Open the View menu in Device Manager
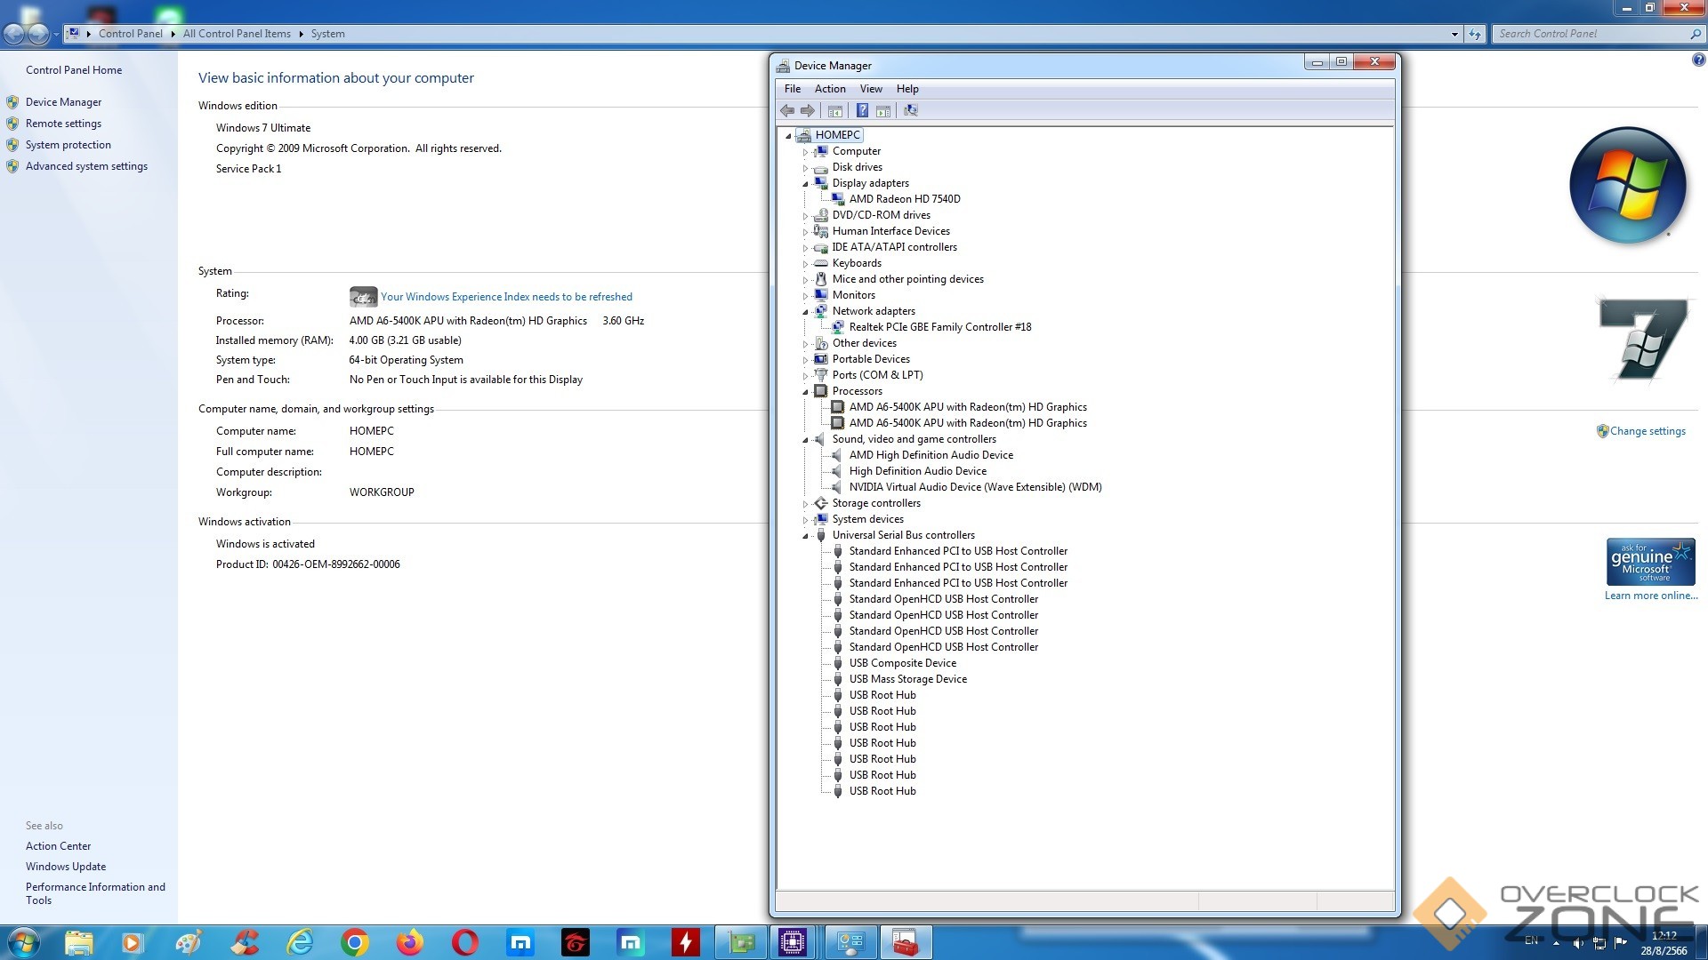Viewport: 1708px width, 960px height. point(870,89)
